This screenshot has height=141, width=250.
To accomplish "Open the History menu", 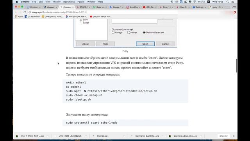I will tap(57, 2).
